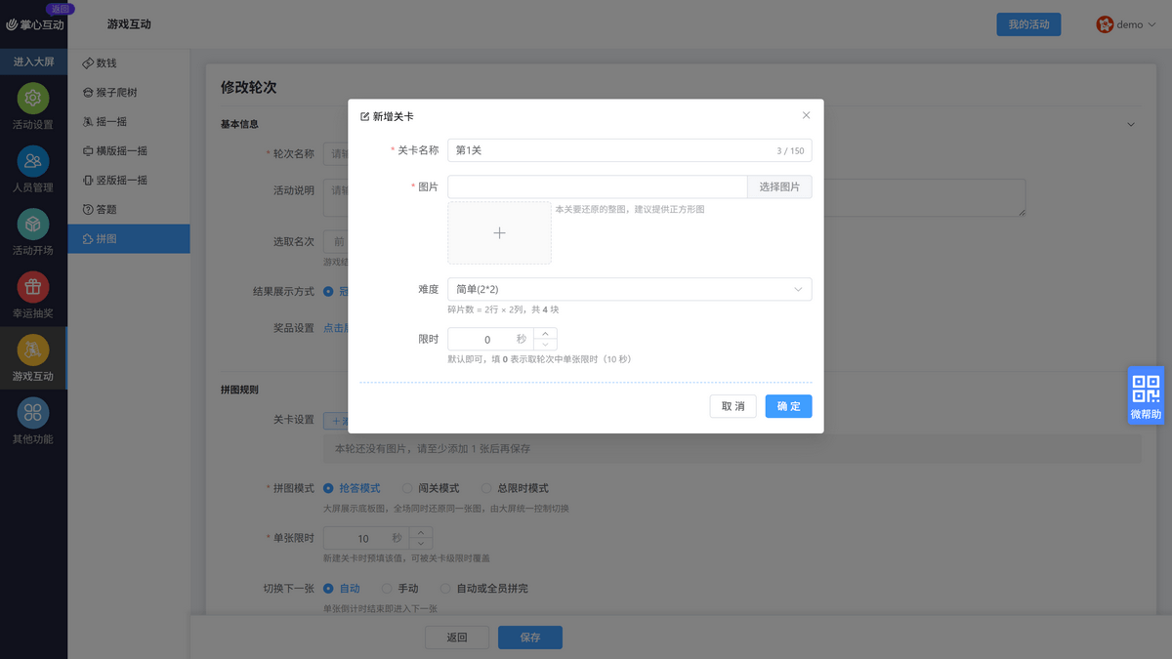Collapse the 基本信息 section chevron
Image resolution: width=1172 pixels, height=659 pixels.
tap(1131, 124)
